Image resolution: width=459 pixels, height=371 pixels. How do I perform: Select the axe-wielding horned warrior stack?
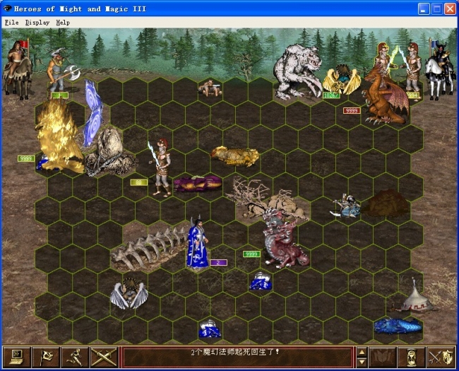[x=60, y=72]
